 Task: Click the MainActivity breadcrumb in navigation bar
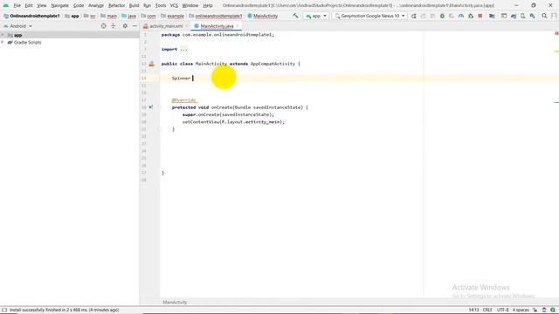pyautogui.click(x=262, y=16)
